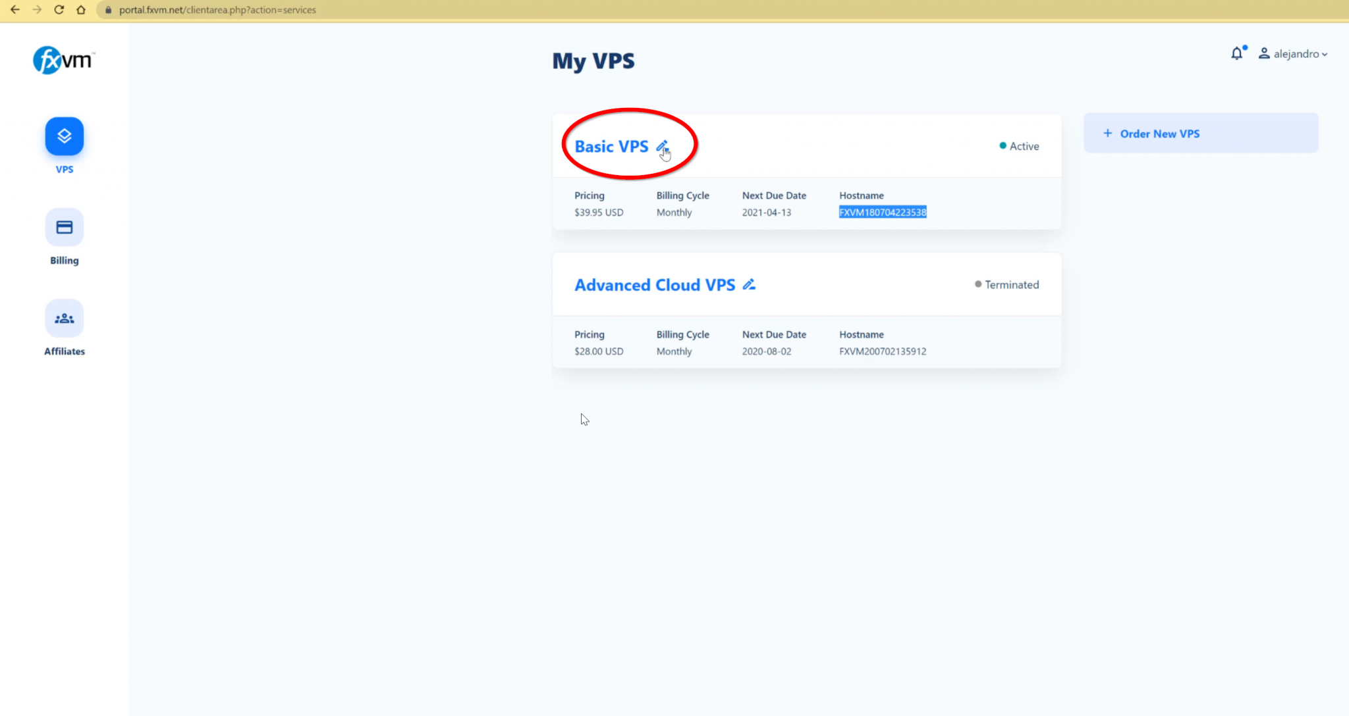This screenshot has width=1349, height=716.
Task: Open the Billing section in the sidebar
Action: (64, 227)
